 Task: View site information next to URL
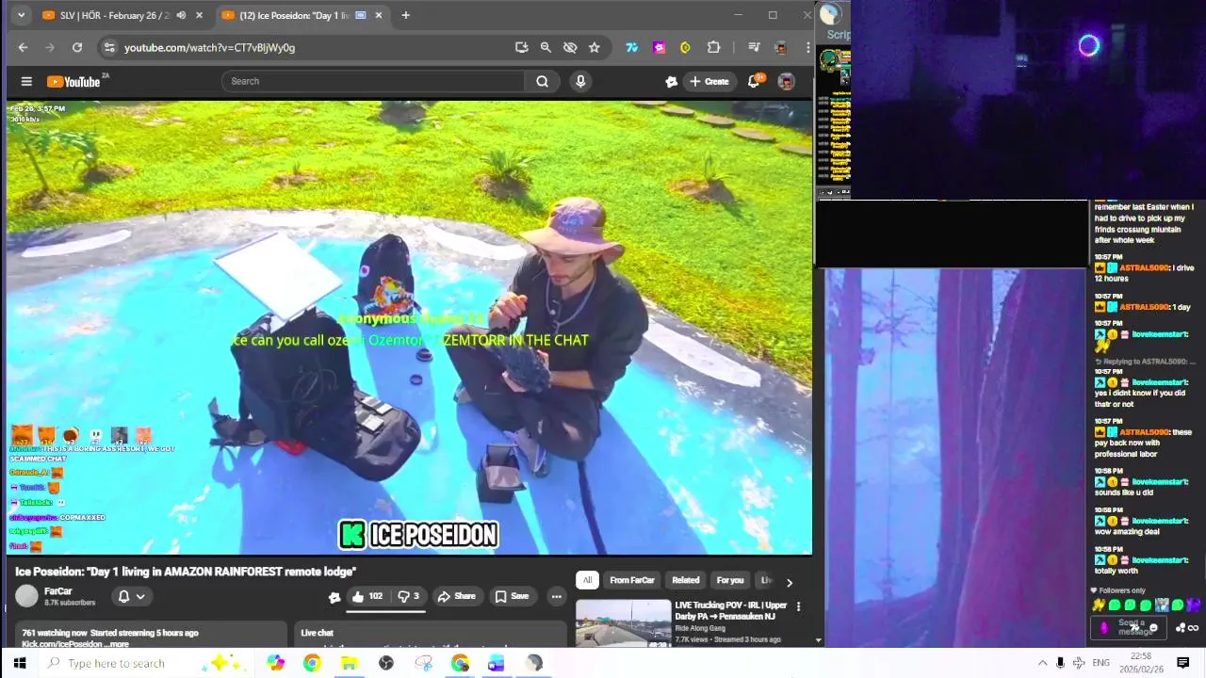(x=109, y=47)
